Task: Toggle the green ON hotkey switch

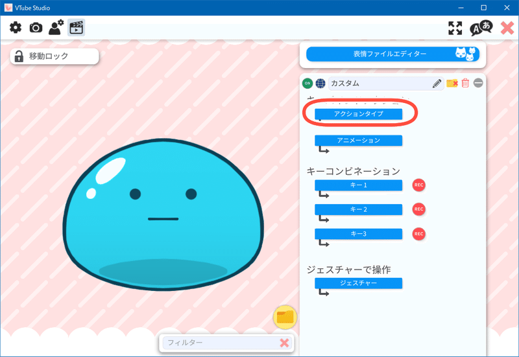Action: click(308, 84)
